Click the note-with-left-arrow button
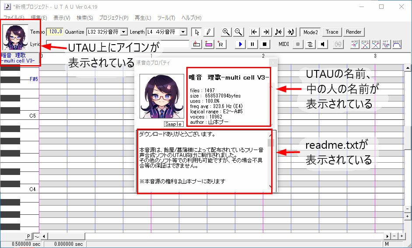 [279, 32]
